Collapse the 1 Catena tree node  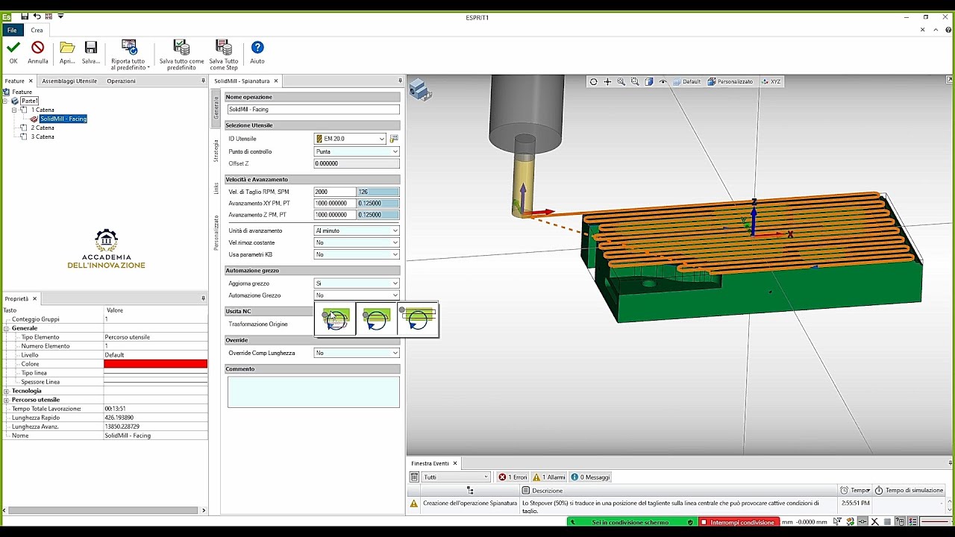click(x=14, y=110)
